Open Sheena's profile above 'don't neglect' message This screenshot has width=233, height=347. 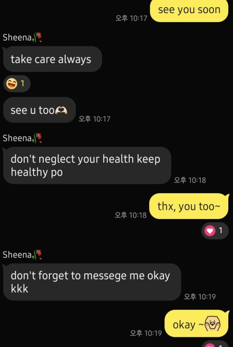(x=17, y=138)
